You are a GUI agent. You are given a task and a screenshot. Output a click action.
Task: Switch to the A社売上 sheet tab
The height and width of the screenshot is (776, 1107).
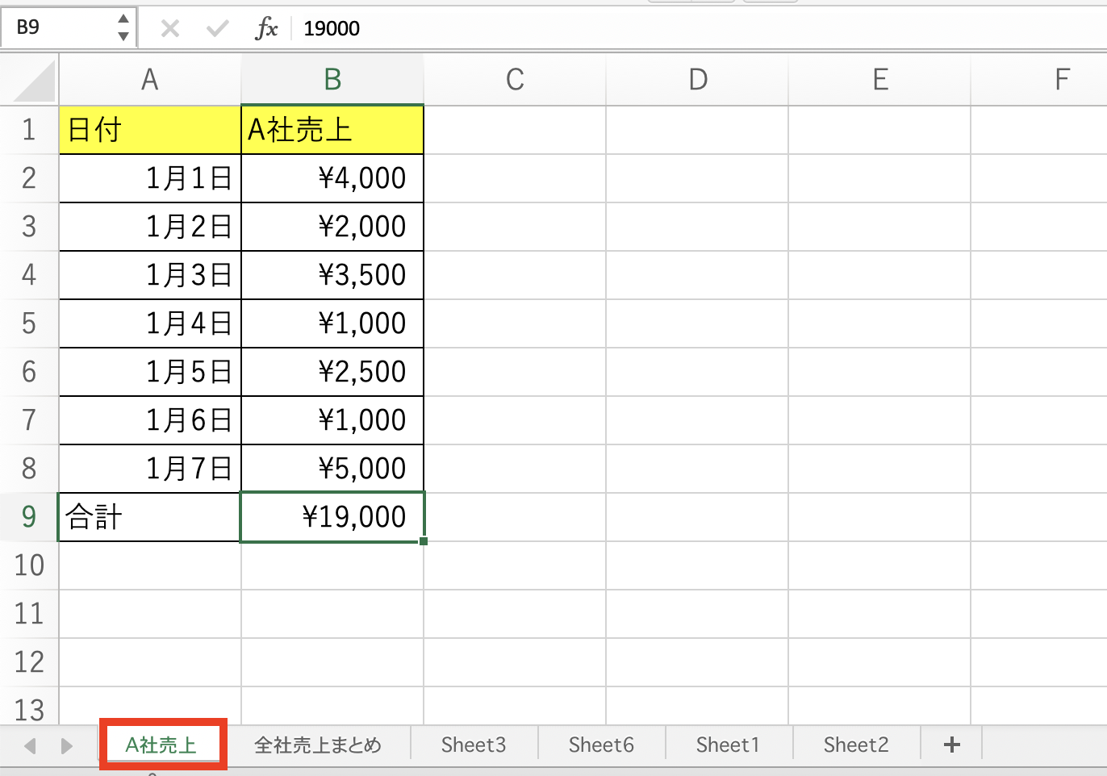click(161, 745)
